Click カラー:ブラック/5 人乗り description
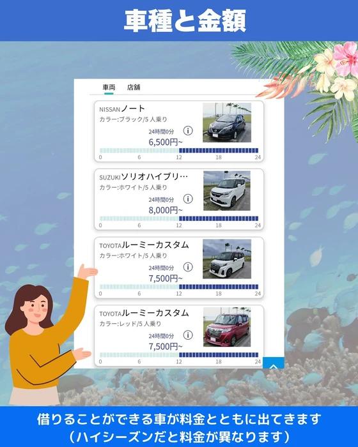The height and width of the screenshot is (447, 358). [133, 119]
